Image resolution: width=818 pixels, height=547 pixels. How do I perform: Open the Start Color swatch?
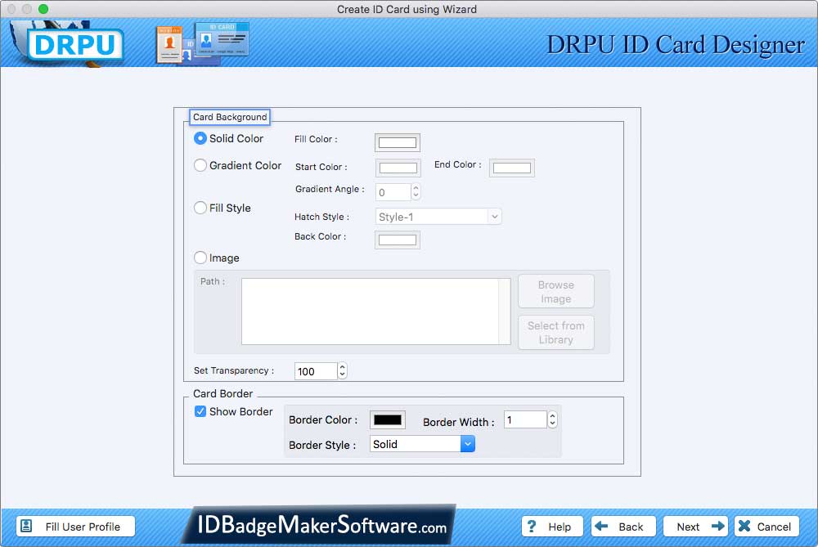[398, 168]
